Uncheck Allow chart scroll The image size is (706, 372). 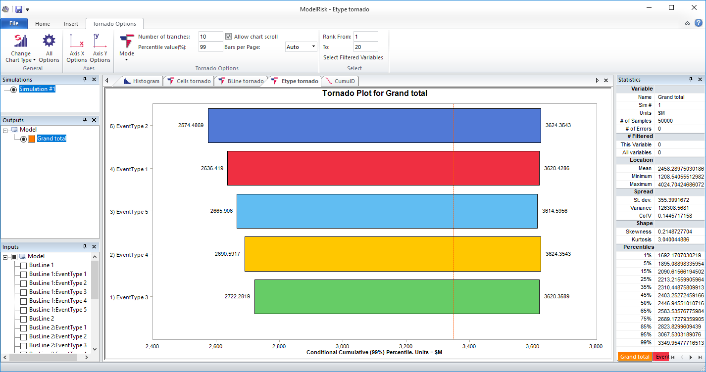coord(227,36)
